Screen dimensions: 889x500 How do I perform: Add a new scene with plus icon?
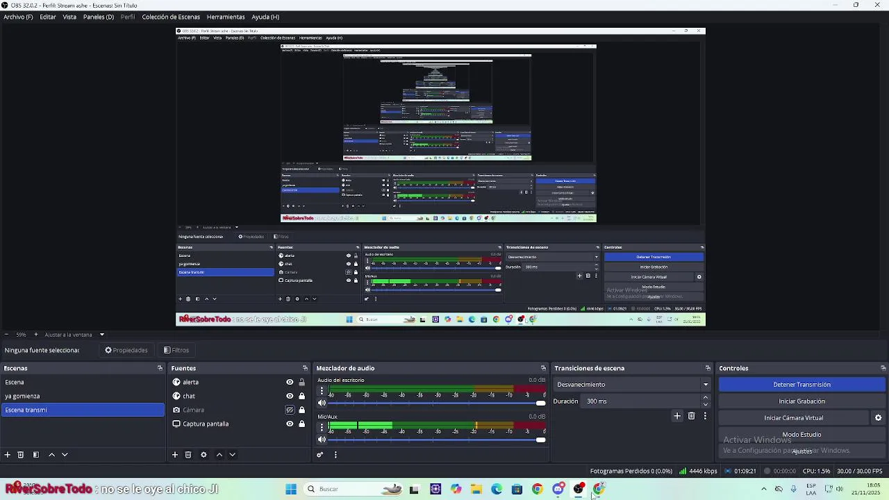point(8,455)
